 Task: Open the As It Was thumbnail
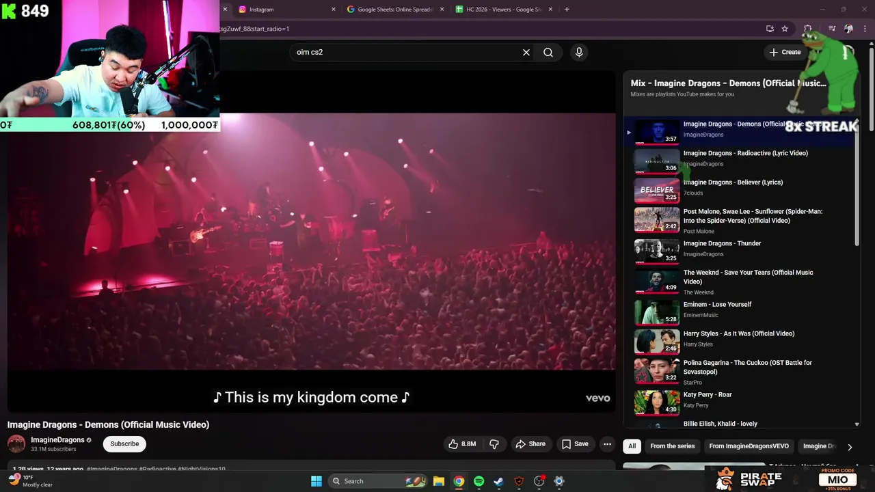pos(657,341)
